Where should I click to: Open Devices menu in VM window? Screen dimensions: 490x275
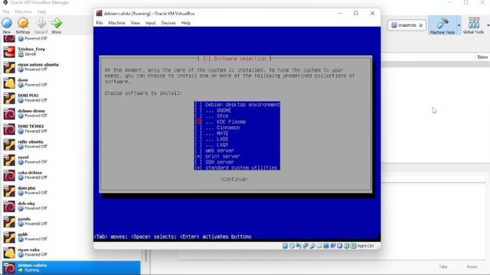click(x=168, y=23)
